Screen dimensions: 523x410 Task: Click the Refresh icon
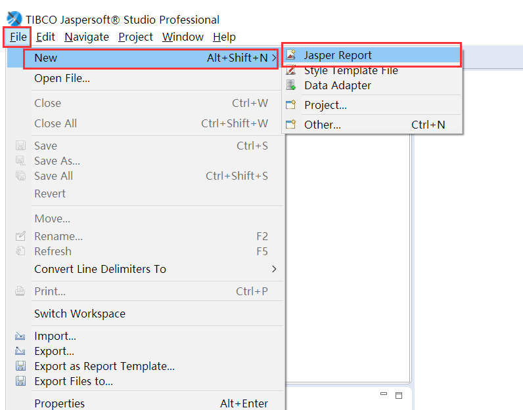[20, 251]
